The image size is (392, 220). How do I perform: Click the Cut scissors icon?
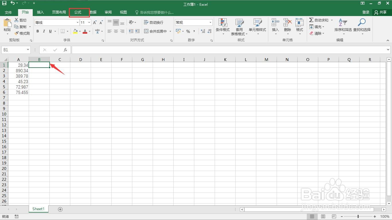16,20
